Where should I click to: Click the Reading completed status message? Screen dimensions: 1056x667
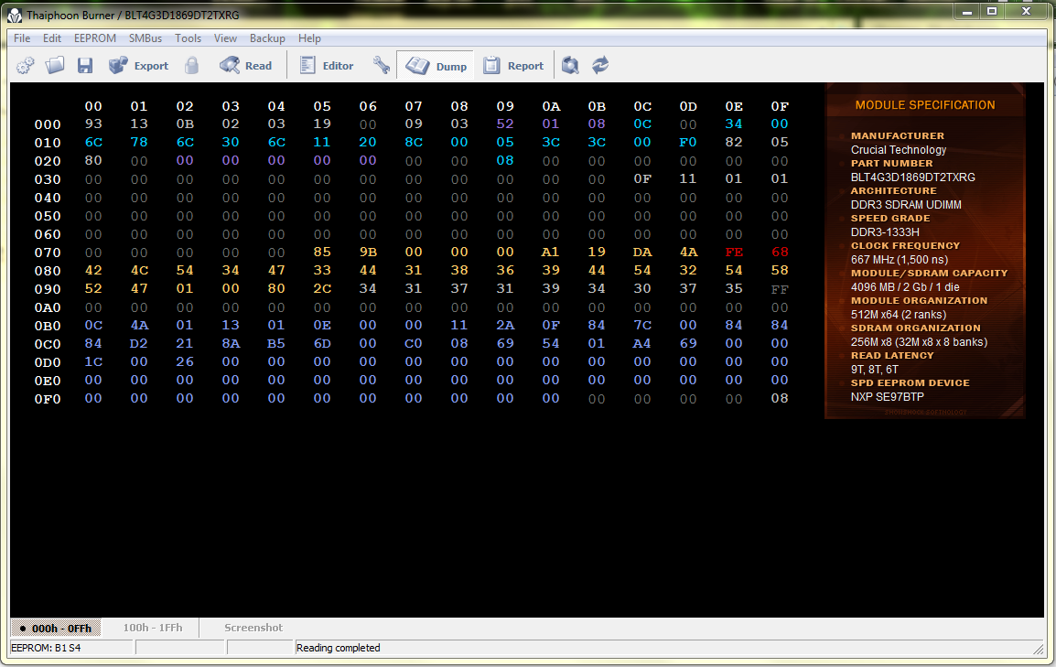pos(338,648)
